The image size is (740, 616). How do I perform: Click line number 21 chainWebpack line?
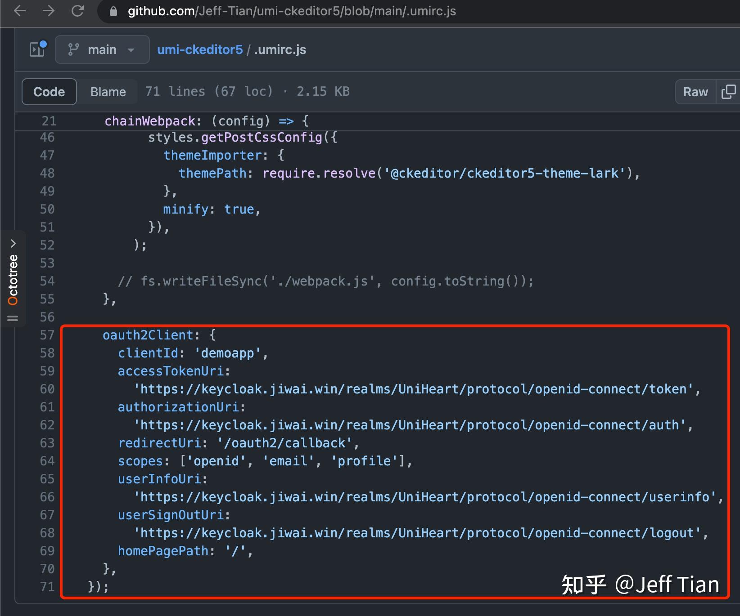tap(50, 121)
